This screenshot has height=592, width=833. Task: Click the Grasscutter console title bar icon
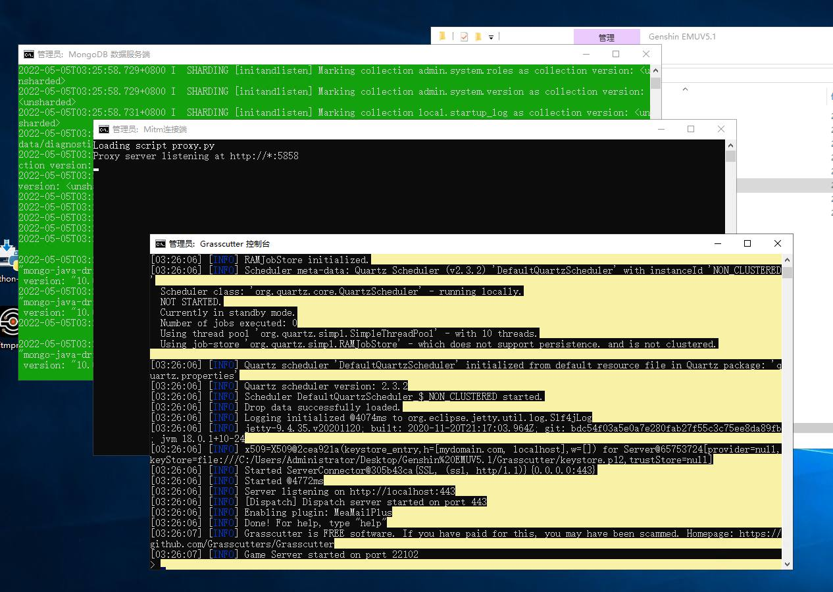pyautogui.click(x=161, y=244)
